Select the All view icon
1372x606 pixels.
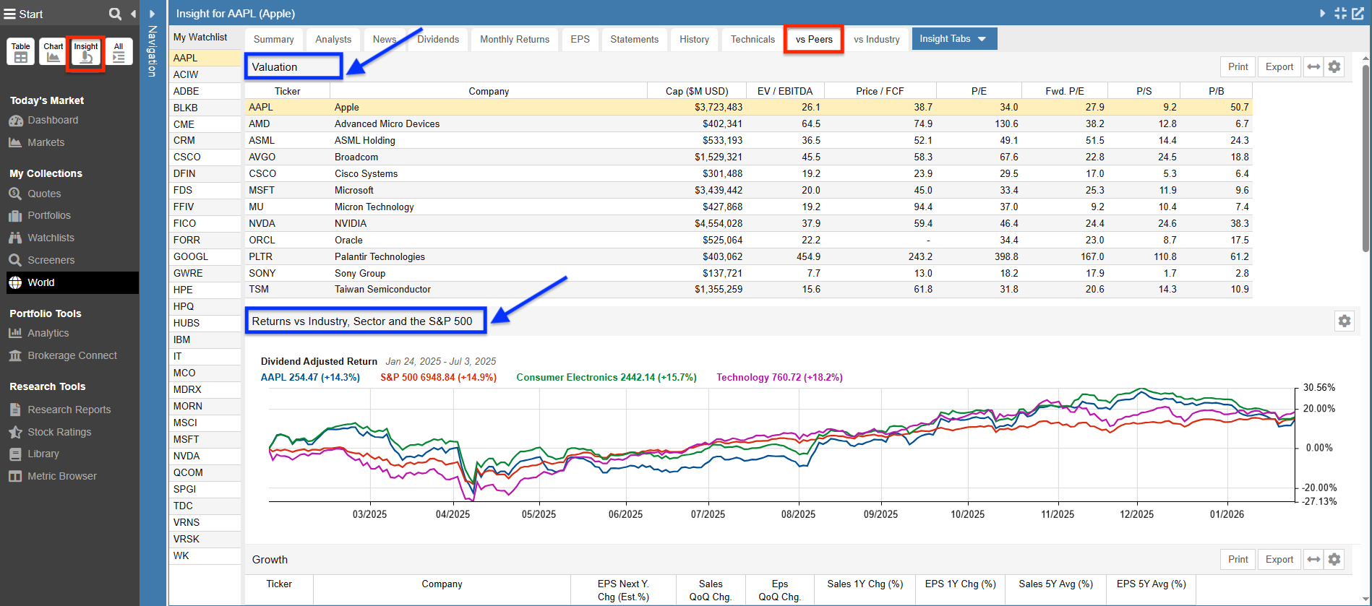click(x=119, y=52)
